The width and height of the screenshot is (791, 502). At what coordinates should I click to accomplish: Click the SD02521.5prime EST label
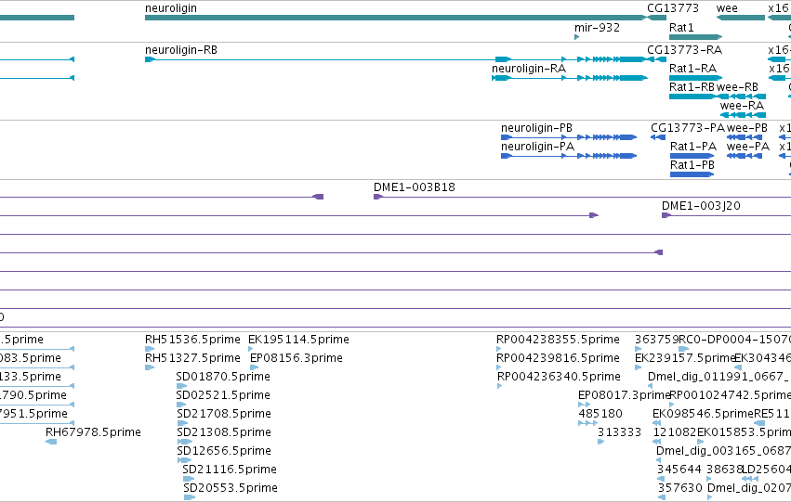coord(223,395)
